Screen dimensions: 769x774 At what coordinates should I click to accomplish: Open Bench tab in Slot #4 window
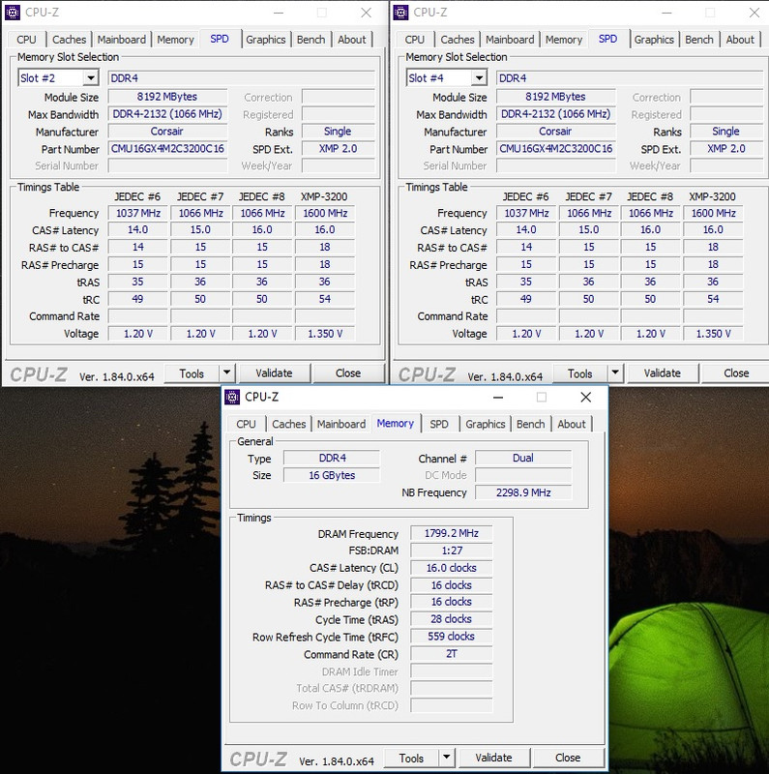point(699,40)
